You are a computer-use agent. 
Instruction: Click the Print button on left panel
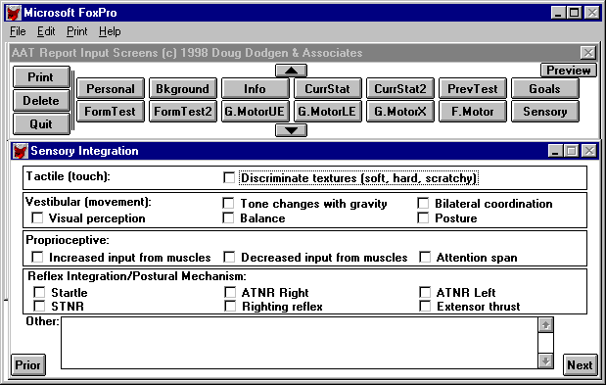(41, 77)
